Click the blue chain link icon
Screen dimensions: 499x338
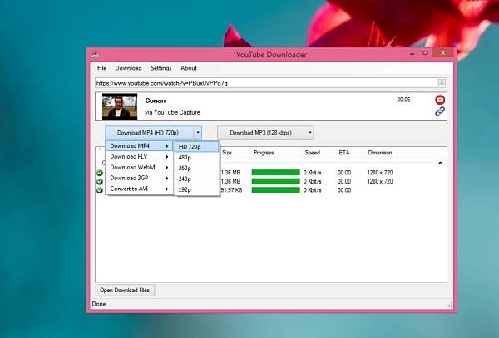440,111
